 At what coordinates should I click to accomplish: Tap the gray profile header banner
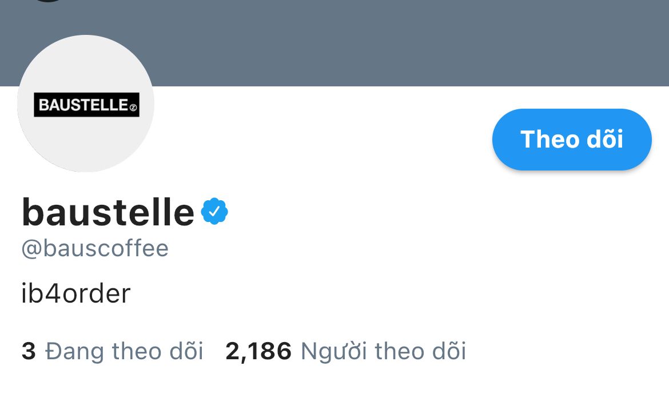tap(343, 43)
